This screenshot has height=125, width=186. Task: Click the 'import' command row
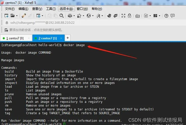click(71, 79)
